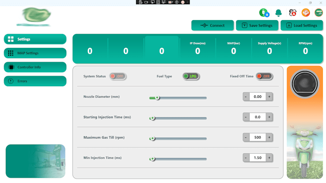Open Controller Info sidebar tab
This screenshot has height=183, width=326.
pos(35,67)
